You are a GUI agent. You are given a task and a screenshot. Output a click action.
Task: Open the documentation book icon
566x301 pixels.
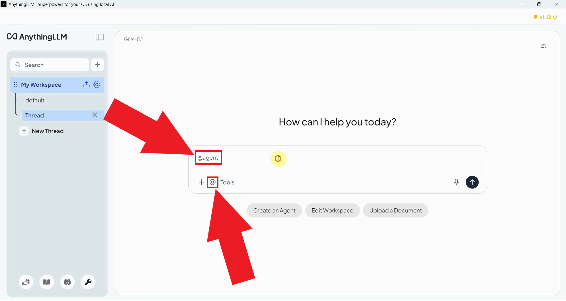[x=47, y=282]
